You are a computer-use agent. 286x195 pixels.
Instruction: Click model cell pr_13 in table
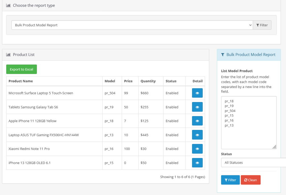pyautogui.click(x=109, y=135)
